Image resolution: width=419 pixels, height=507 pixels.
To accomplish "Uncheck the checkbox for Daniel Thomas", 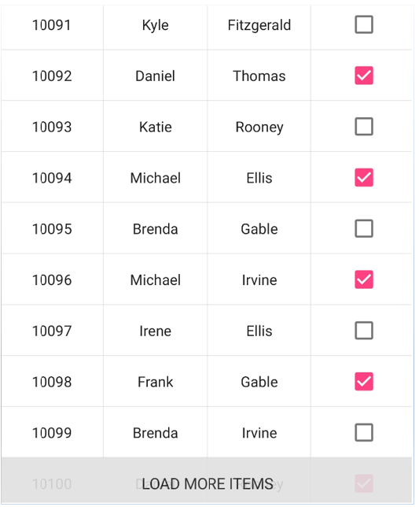I will pyautogui.click(x=364, y=76).
